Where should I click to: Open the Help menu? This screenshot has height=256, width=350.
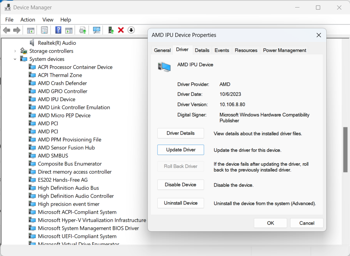(66, 20)
